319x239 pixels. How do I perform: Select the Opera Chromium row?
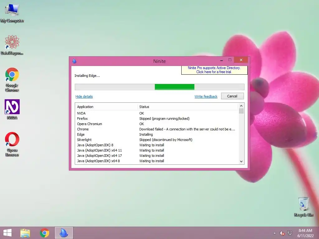pos(157,124)
